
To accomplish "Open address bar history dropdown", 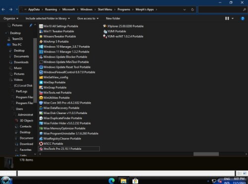I will point(185,9).
